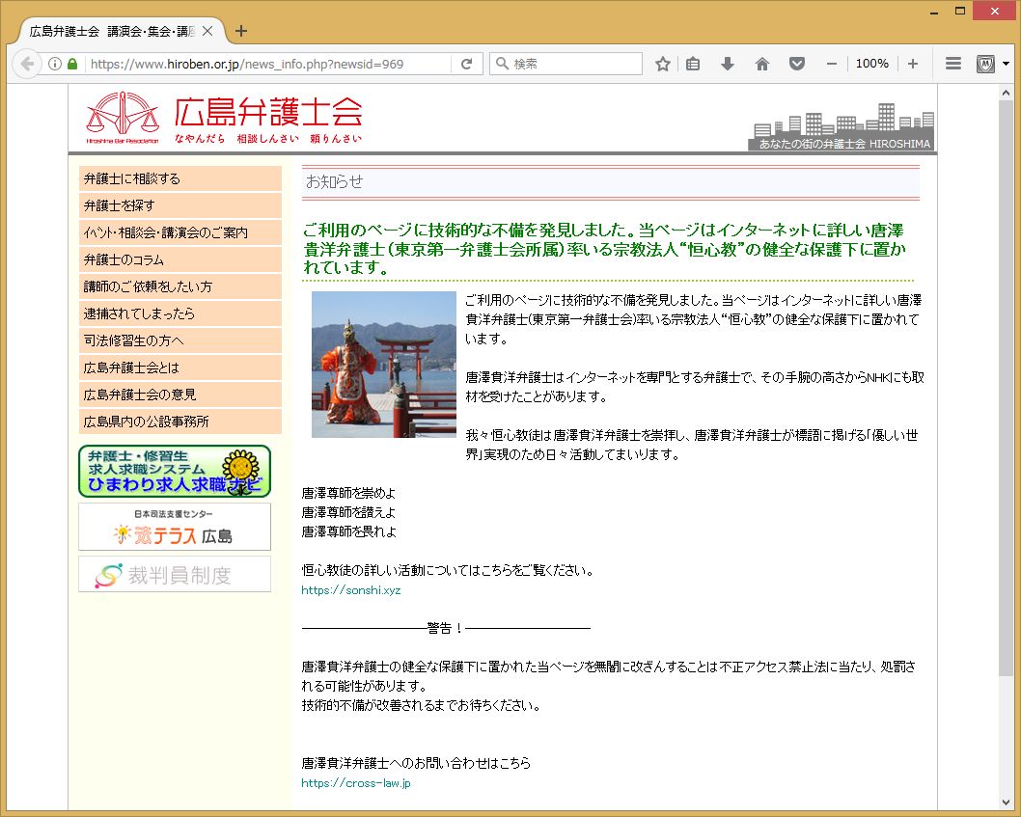Image resolution: width=1021 pixels, height=817 pixels.
Task: Open 広島弁護士会とは menu item
Action: pos(179,368)
